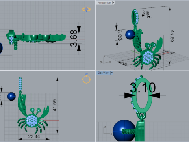
Task: Select the twisted wire peg in Side View
Action: [129, 132]
